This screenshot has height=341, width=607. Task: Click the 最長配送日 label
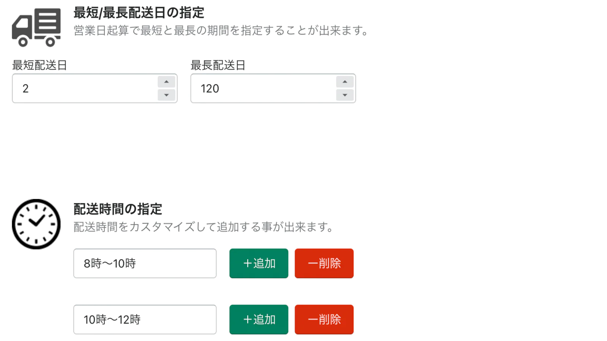[x=218, y=65]
